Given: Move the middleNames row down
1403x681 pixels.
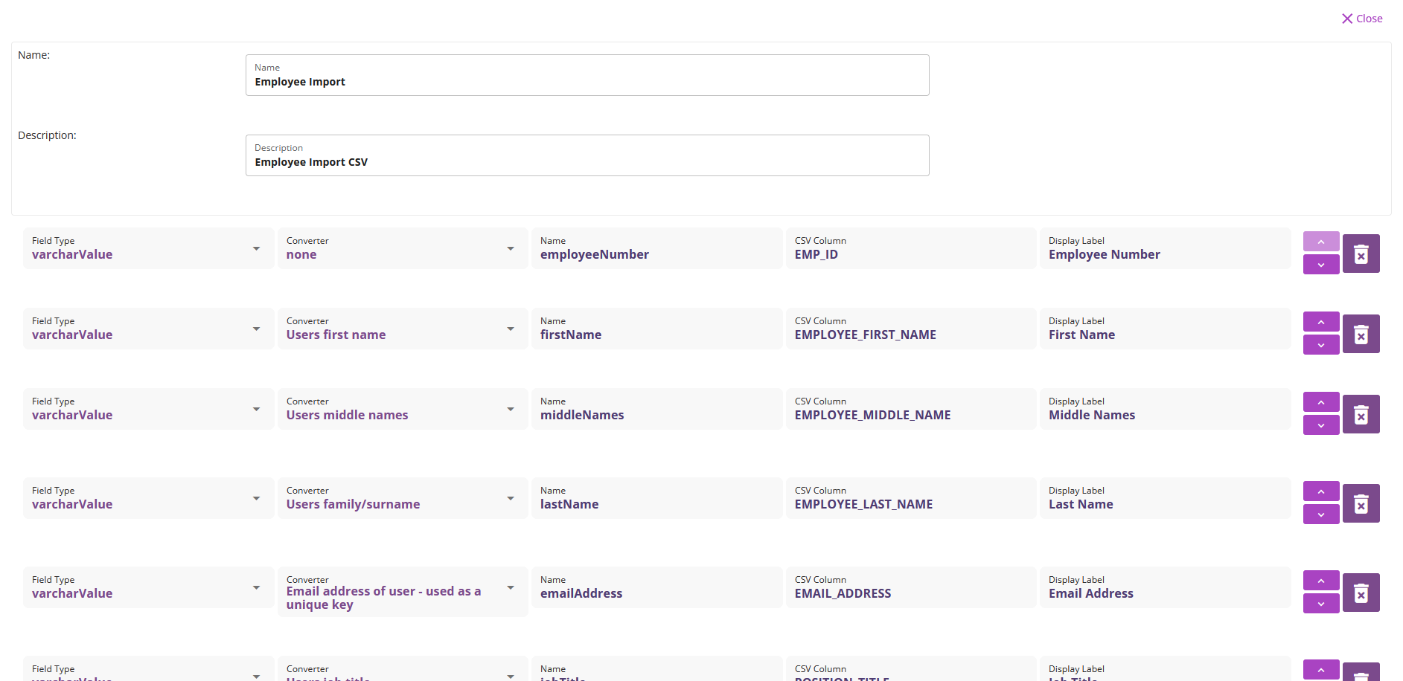Looking at the screenshot, I should [1320, 425].
